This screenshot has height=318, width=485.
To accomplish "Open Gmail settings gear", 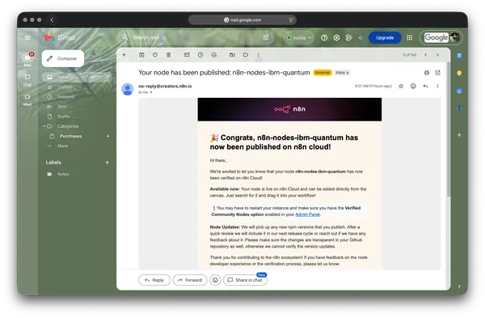I will 336,38.
